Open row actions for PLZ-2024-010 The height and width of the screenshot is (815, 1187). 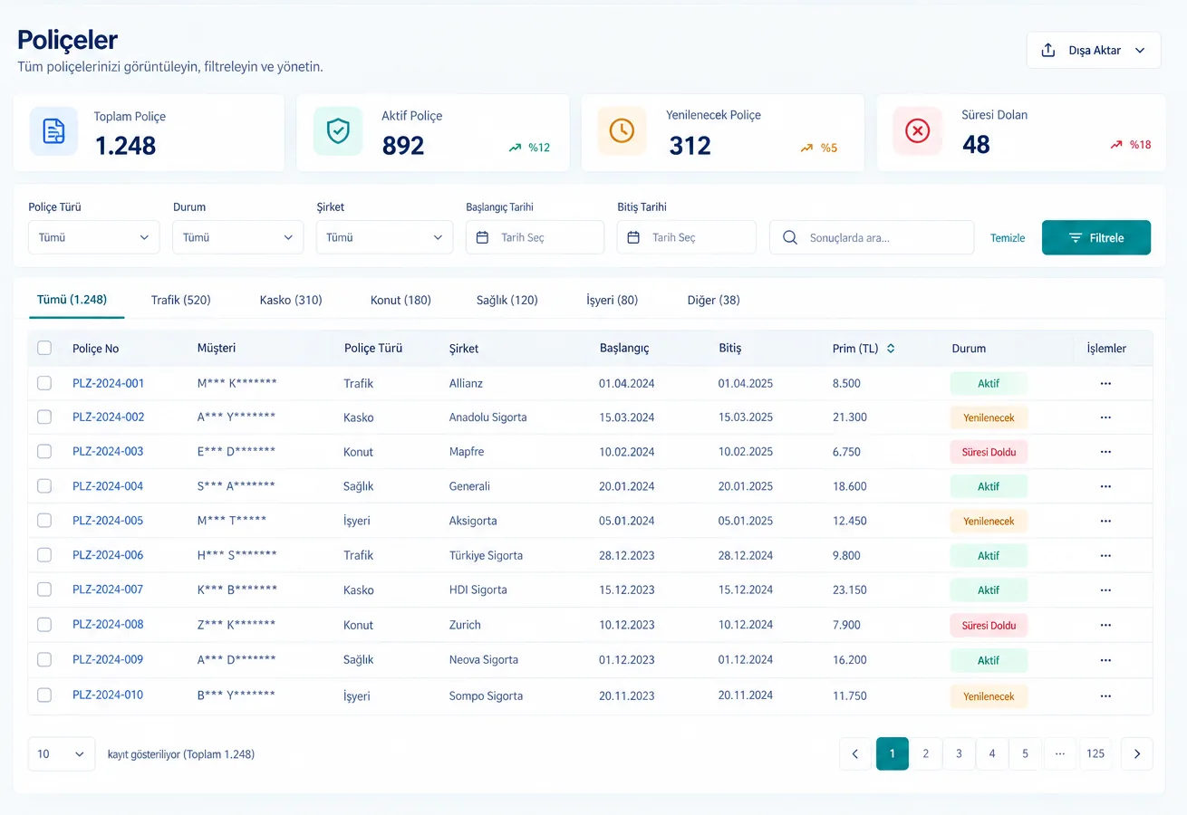(x=1105, y=696)
